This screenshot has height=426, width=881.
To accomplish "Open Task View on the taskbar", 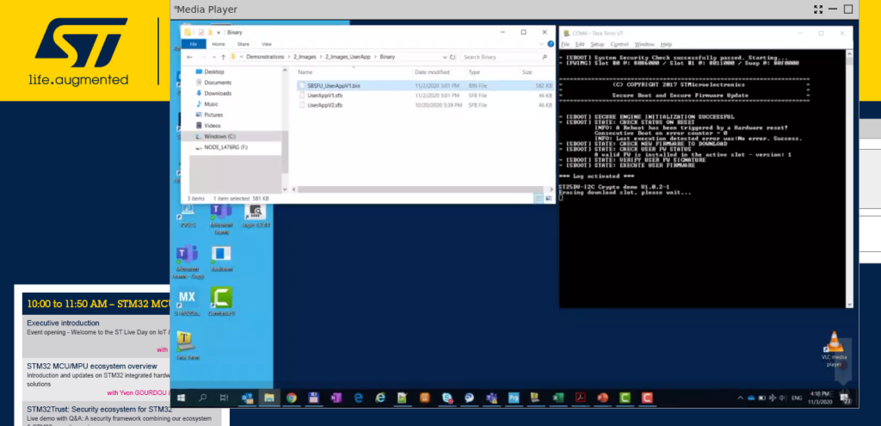I will coord(225,398).
